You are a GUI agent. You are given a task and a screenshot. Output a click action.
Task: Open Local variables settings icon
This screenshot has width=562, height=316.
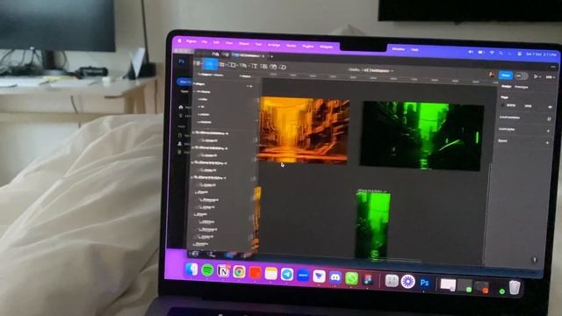click(x=549, y=119)
